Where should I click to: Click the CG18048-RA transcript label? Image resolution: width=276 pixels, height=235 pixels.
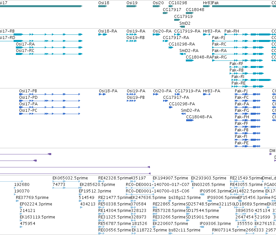(x=199, y=57)
